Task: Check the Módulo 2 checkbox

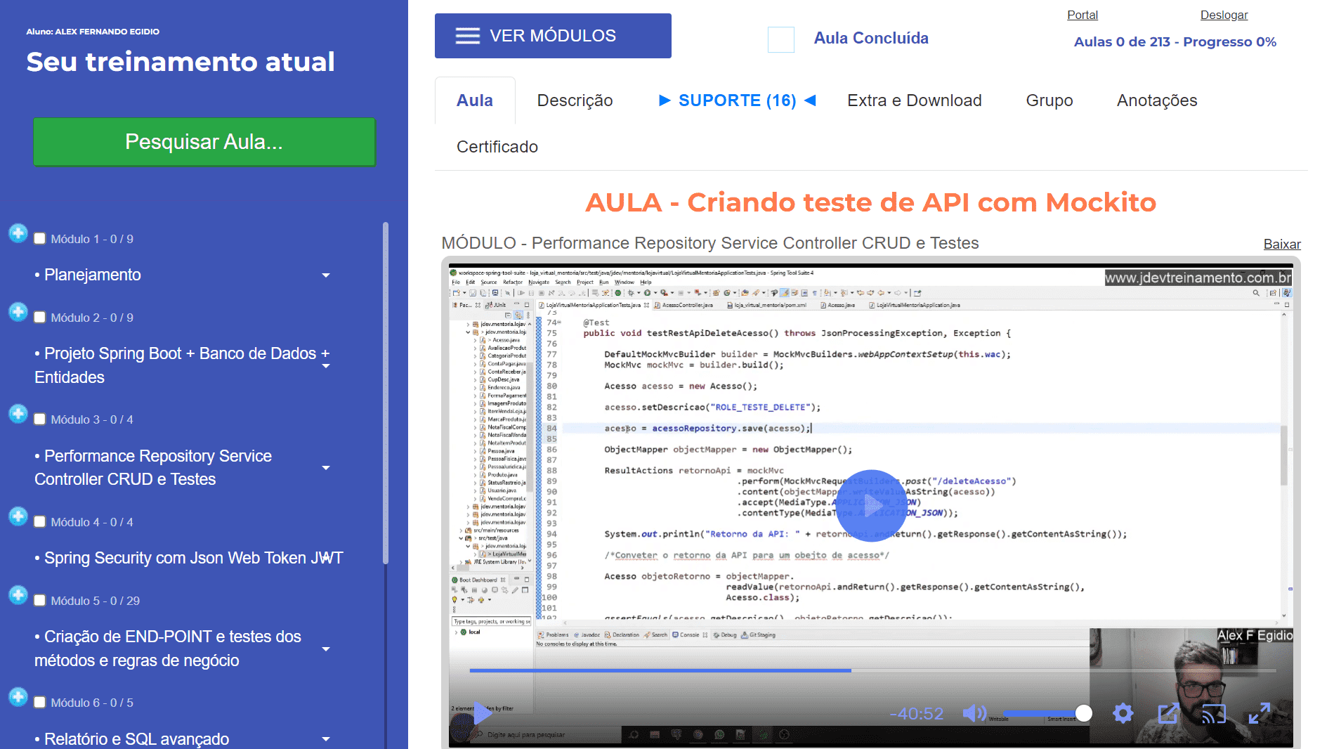Action: pos(40,318)
